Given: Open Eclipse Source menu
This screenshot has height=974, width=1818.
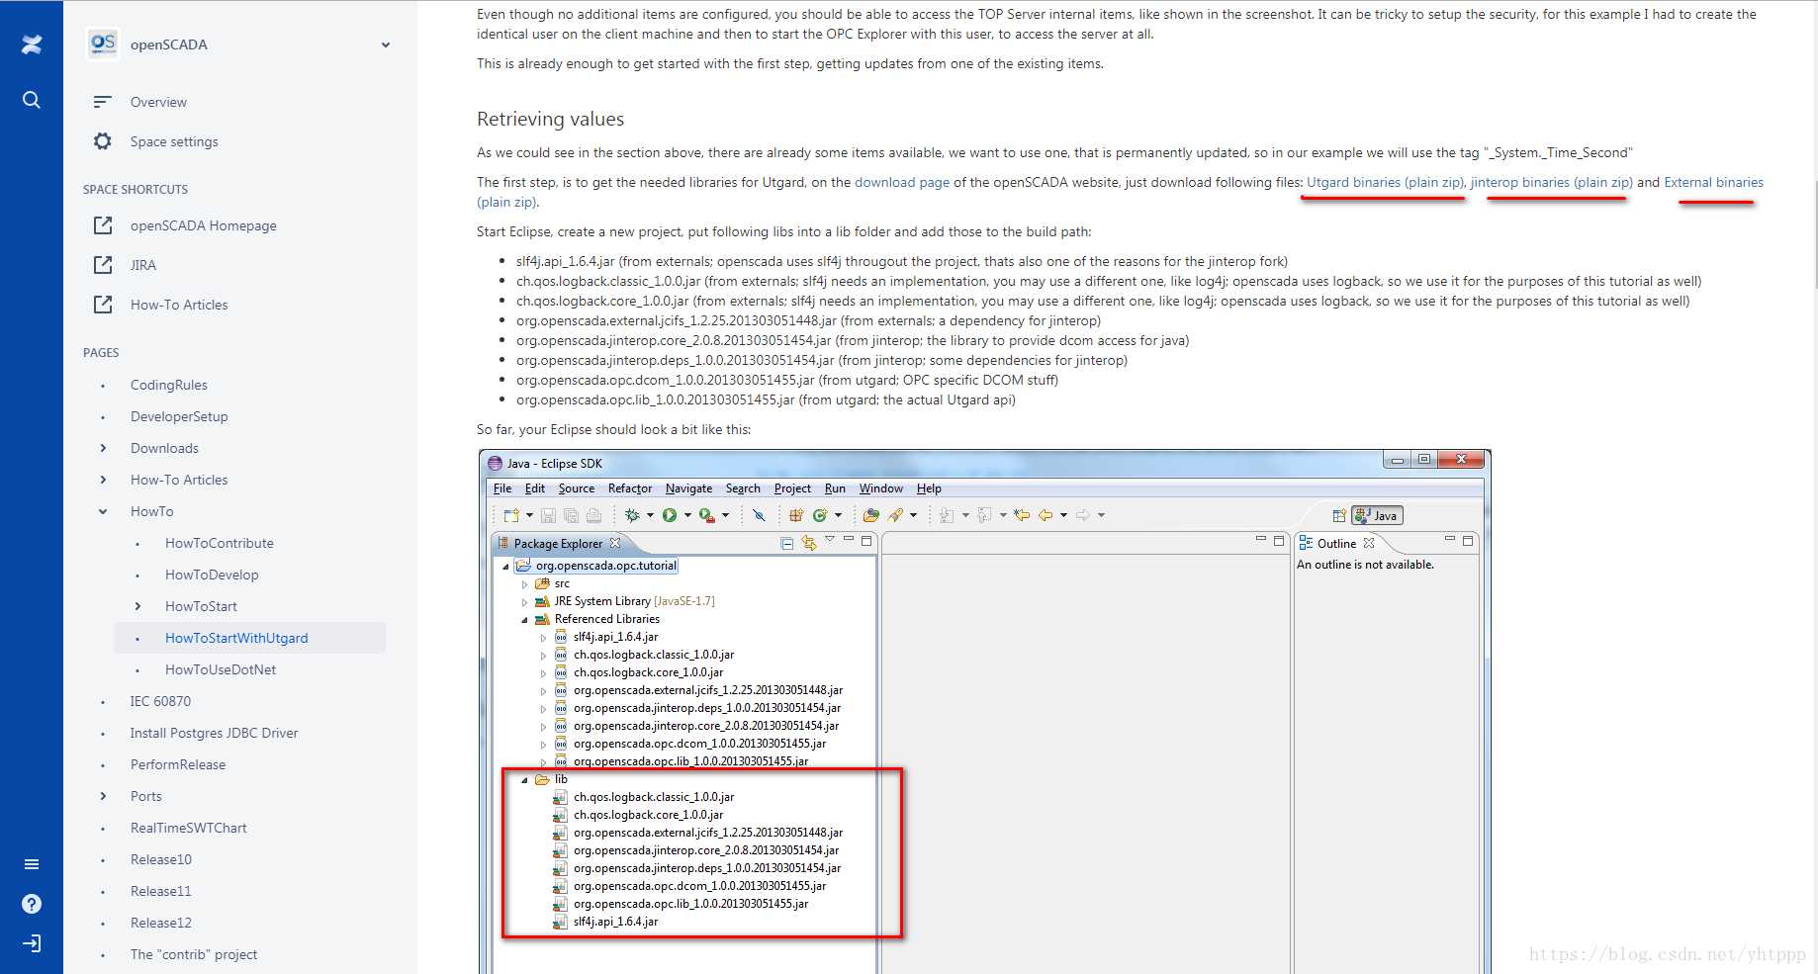Looking at the screenshot, I should click(x=577, y=488).
